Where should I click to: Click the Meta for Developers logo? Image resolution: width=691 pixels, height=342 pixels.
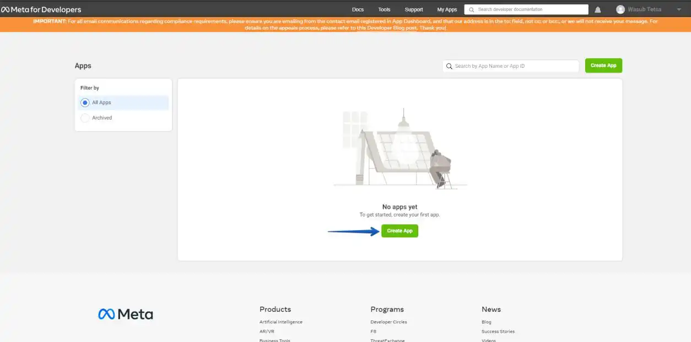tap(41, 9)
